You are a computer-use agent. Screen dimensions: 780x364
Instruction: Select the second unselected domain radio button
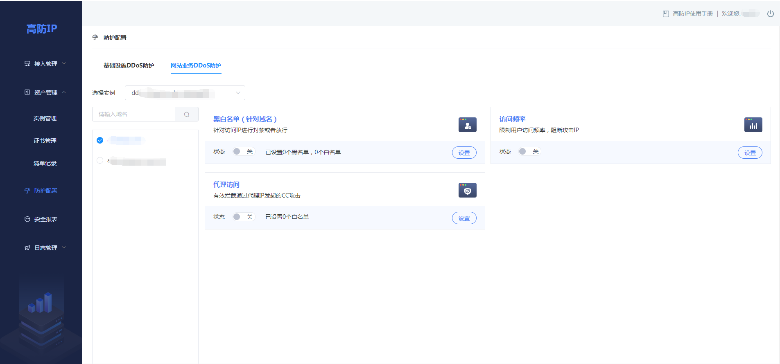[100, 160]
